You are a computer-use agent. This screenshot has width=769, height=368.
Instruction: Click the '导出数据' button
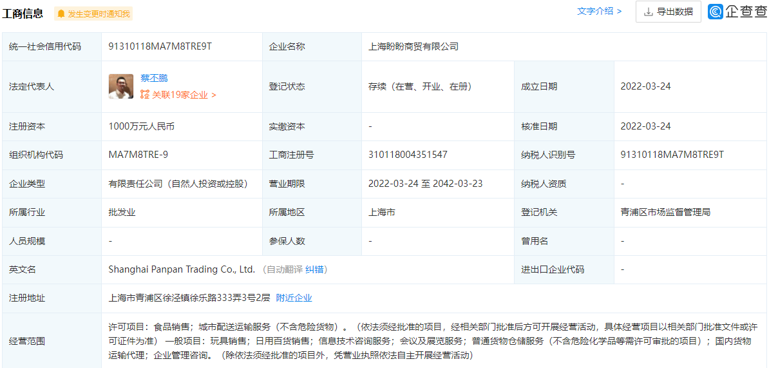tap(669, 12)
